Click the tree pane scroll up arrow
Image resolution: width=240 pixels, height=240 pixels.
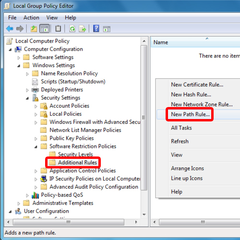(144, 41)
